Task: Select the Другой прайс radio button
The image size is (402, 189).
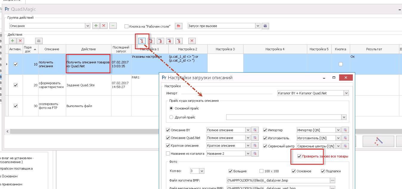Action: [171, 117]
